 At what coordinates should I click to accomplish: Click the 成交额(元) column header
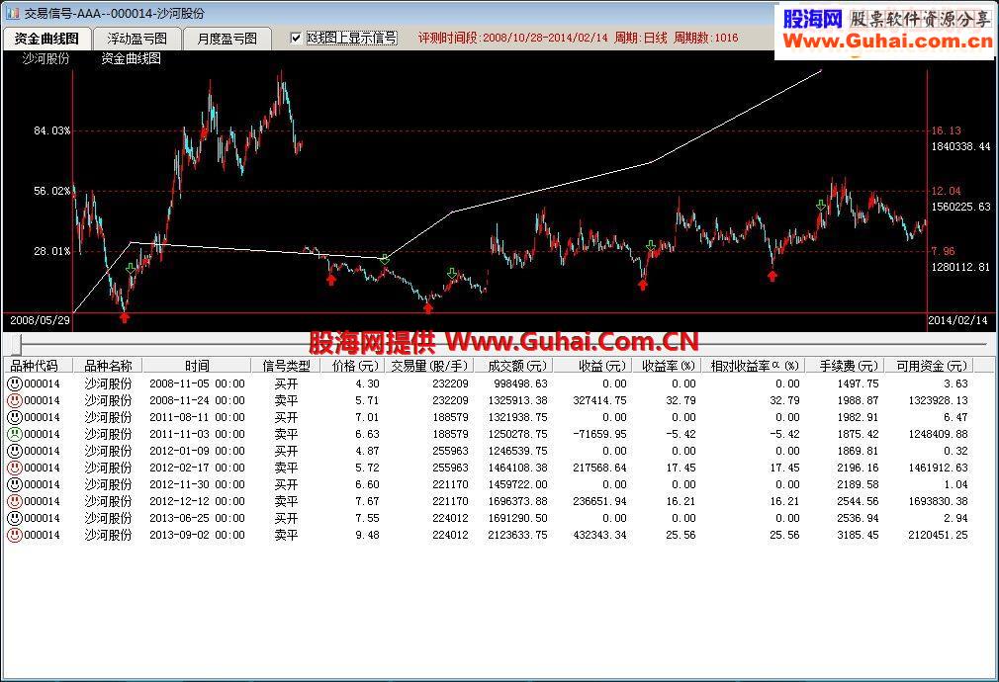(513, 366)
